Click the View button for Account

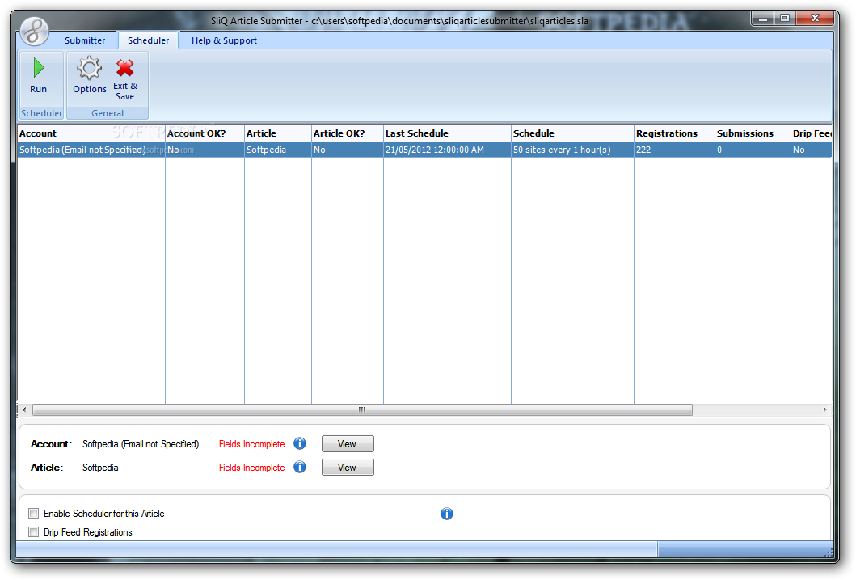(x=348, y=444)
